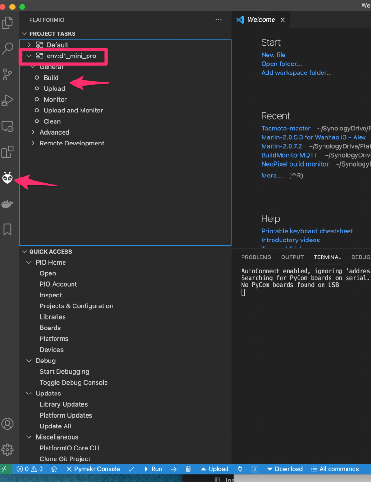
Task: Open the Search view icon
Action: coord(8,48)
